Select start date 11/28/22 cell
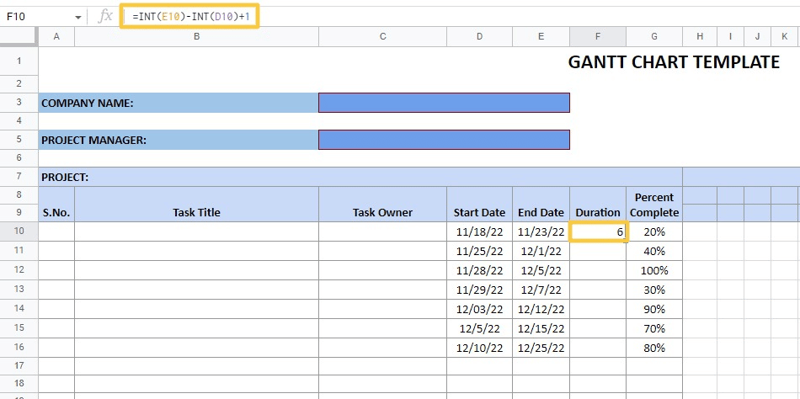This screenshot has width=800, height=399. 480,270
